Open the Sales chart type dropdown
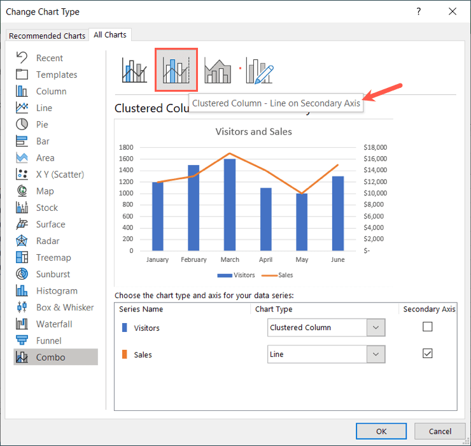This screenshot has height=446, width=471. pyautogui.click(x=376, y=354)
